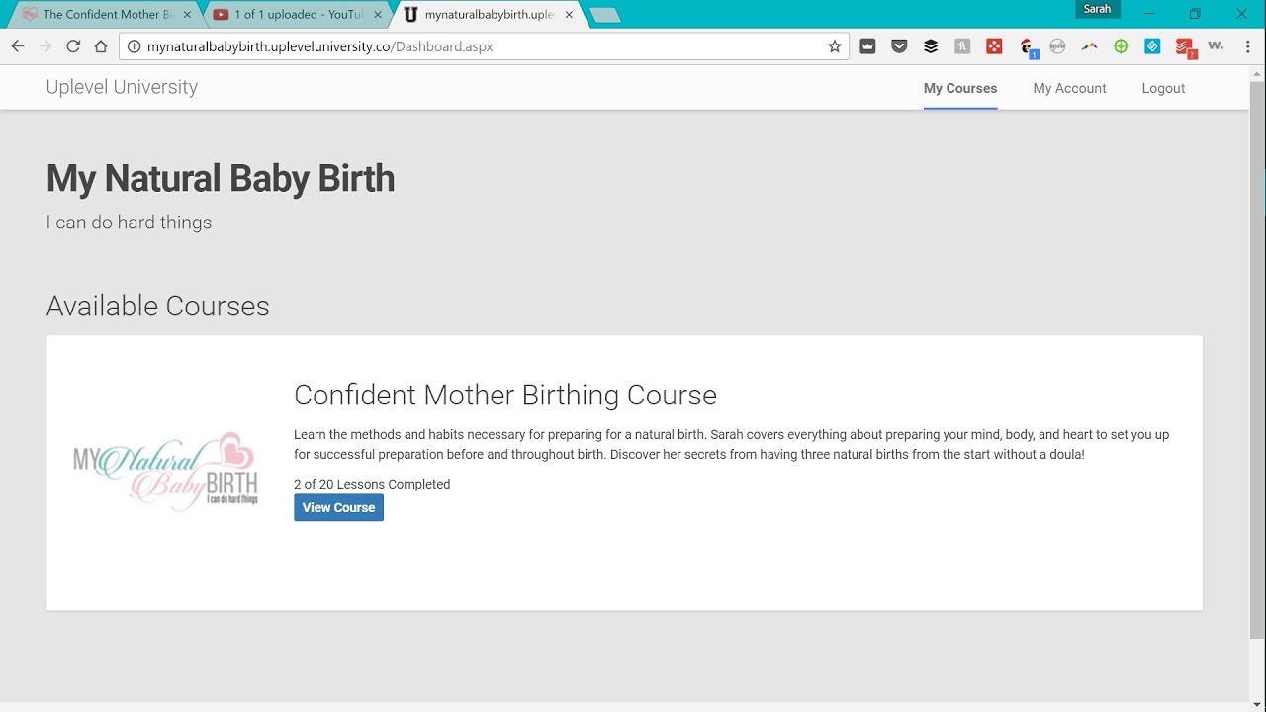Screen dimensions: 1266x712
Task: Close The Confident Mother tab
Action: (x=187, y=15)
